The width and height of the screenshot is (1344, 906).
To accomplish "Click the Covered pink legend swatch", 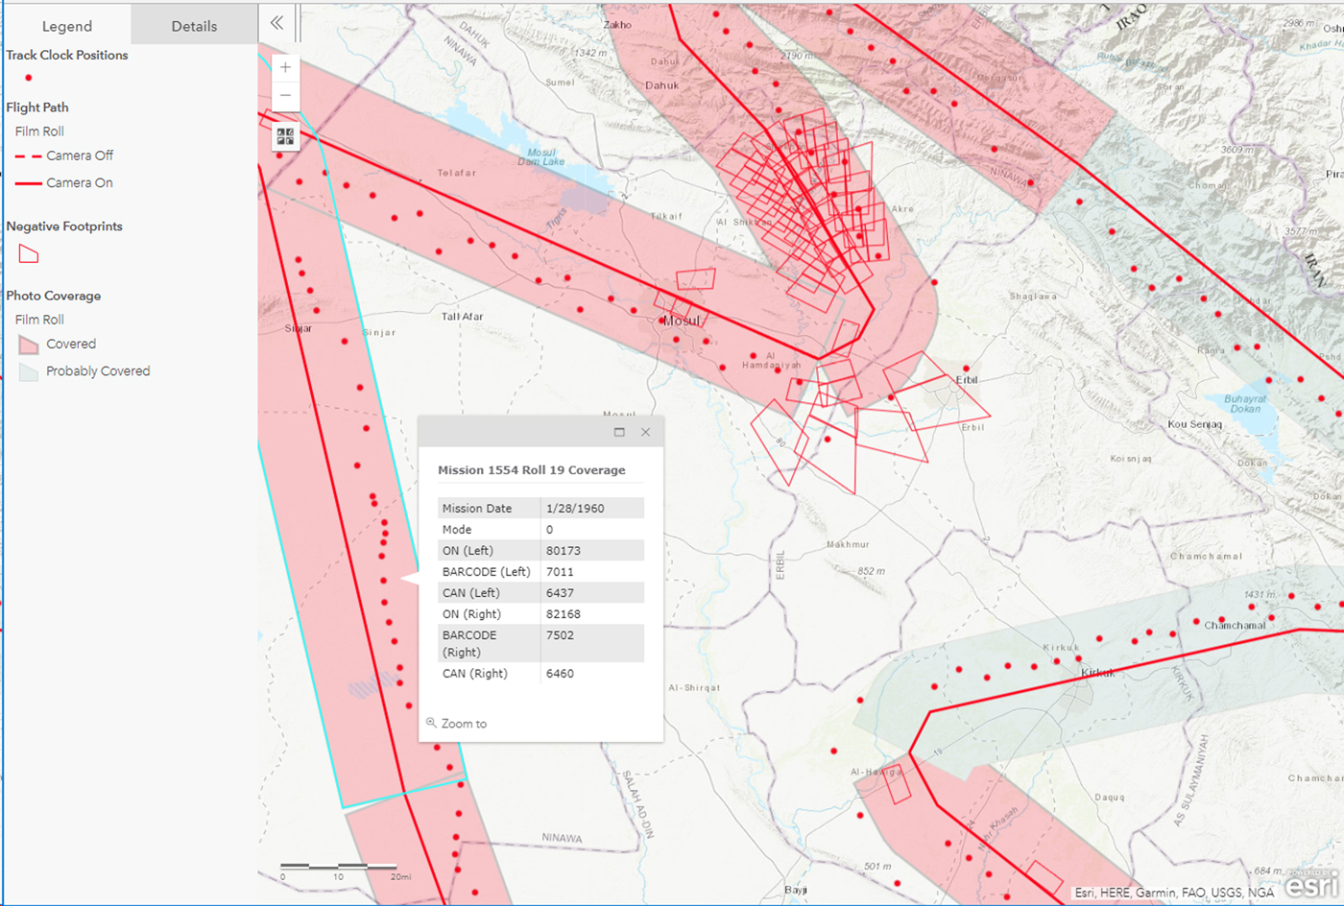I will pos(29,345).
